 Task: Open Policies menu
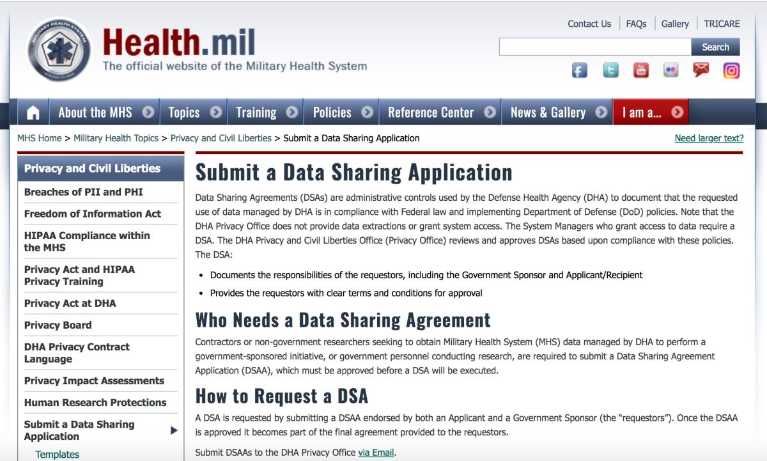pos(332,113)
